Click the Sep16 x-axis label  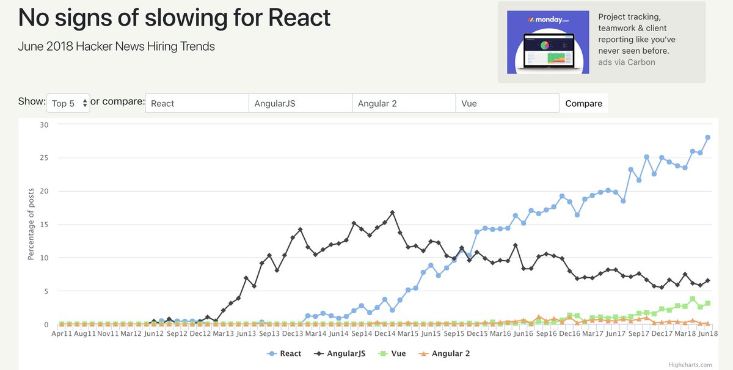[545, 334]
